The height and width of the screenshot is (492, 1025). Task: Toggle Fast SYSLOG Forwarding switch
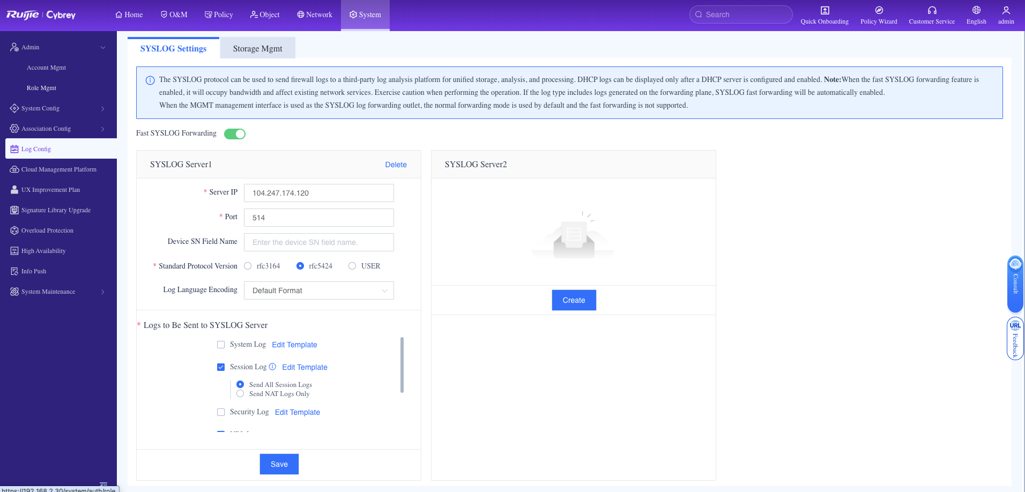234,134
